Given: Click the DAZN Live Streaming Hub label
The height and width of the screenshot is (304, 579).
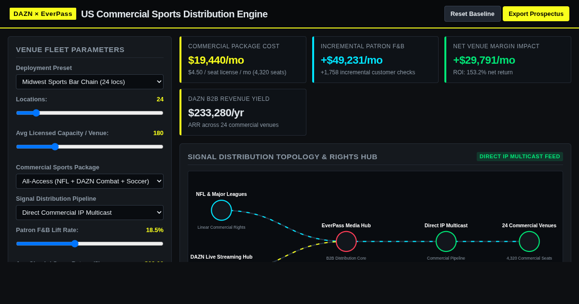Looking at the screenshot, I should coord(221,257).
